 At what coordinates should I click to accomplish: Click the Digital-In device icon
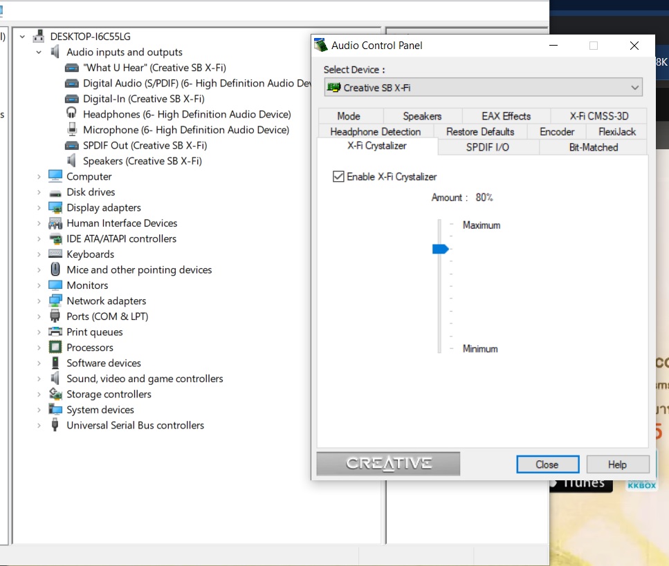[x=72, y=99]
